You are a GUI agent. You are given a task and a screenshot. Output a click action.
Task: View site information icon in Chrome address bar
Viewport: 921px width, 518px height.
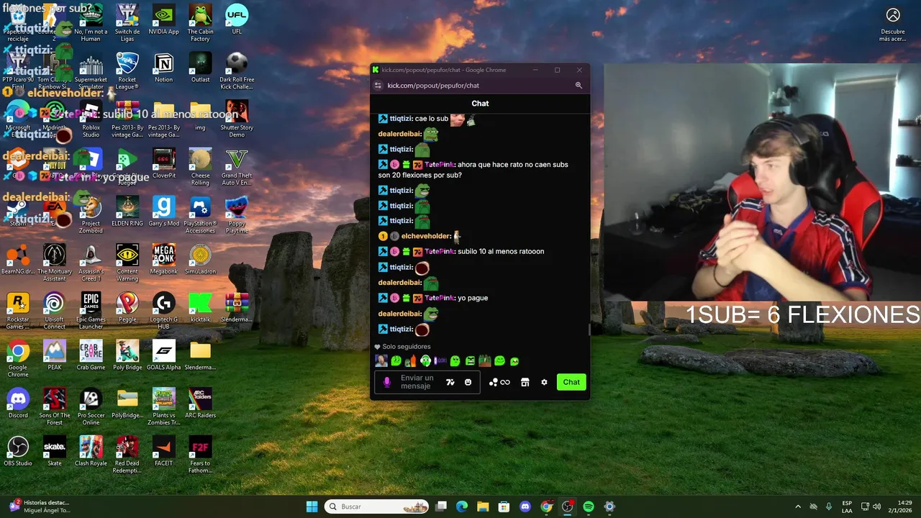[378, 86]
